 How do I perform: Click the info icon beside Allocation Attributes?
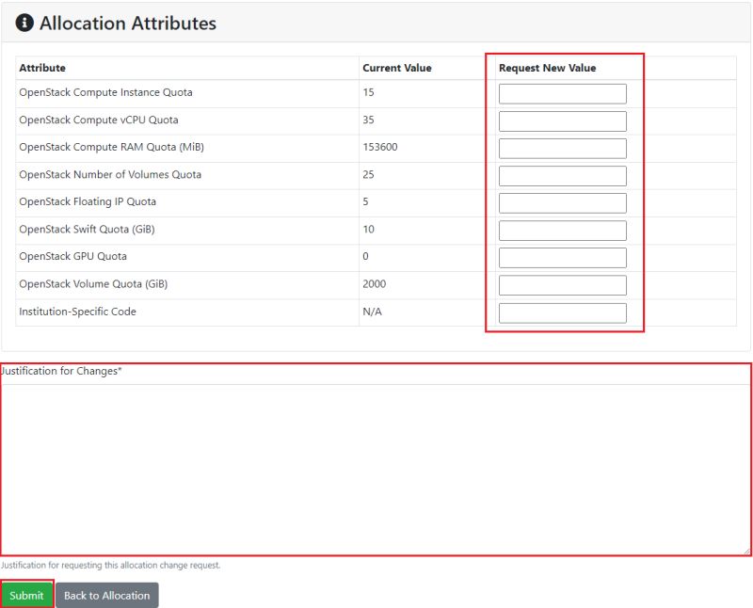(23, 23)
